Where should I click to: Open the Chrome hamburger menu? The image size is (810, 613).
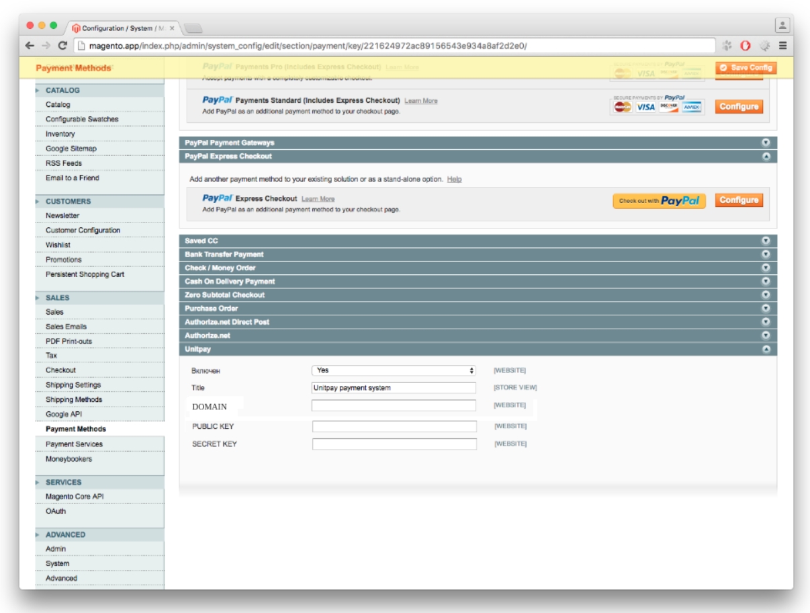(782, 46)
